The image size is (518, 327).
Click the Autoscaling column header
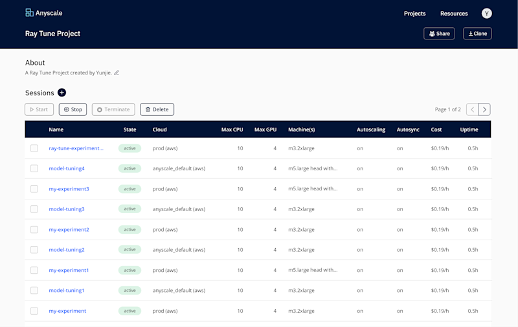tap(371, 130)
